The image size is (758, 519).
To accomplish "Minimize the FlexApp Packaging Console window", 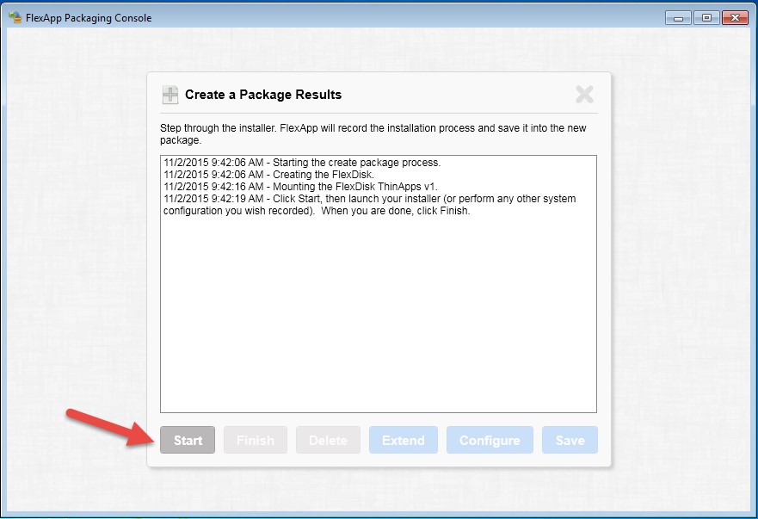I will pos(678,18).
